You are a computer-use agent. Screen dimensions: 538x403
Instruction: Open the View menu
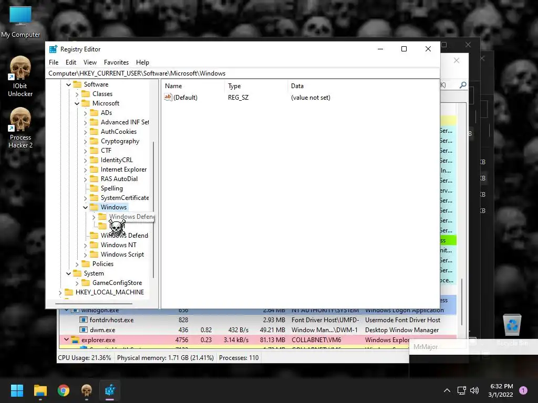tap(90, 62)
